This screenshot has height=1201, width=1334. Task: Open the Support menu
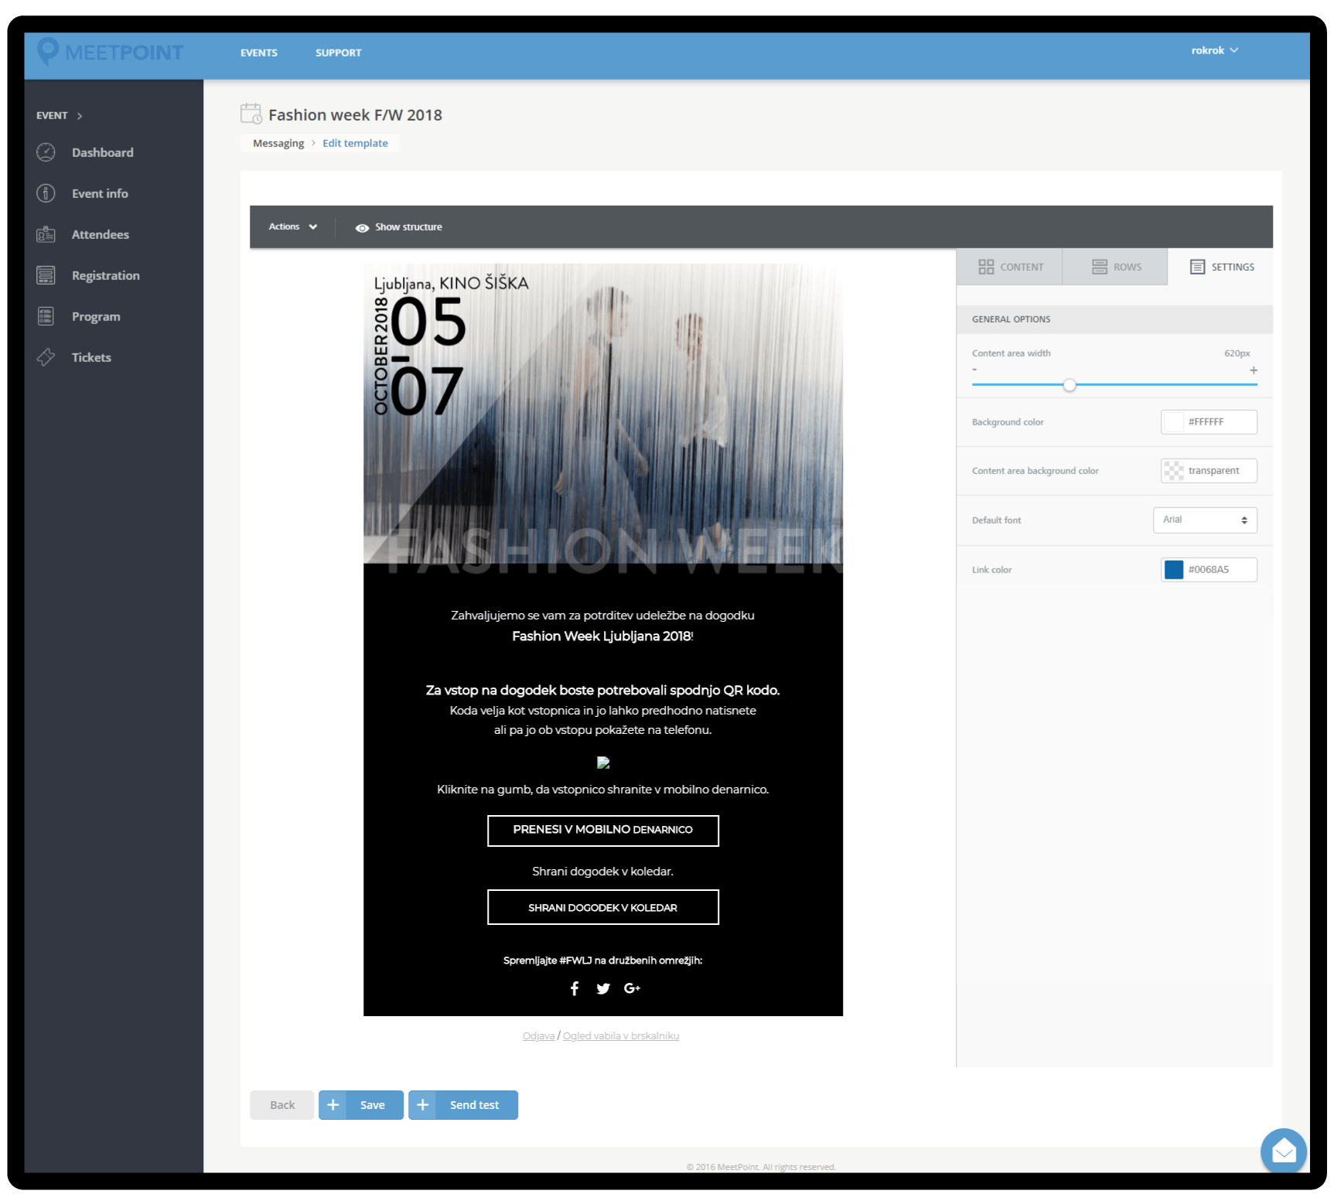[x=339, y=53]
